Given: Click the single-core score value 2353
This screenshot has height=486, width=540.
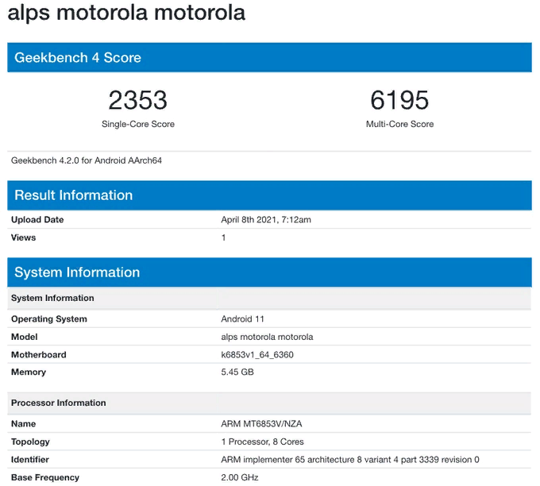Looking at the screenshot, I should tap(137, 100).
